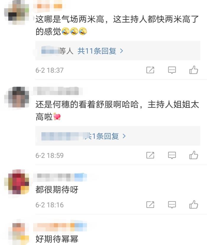Like the comment posted at 18:59
The height and width of the screenshot is (245, 207).
[193, 155]
